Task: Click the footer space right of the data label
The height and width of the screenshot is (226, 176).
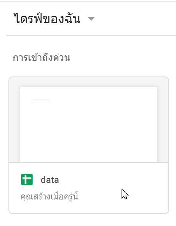Action: [x=112, y=180]
